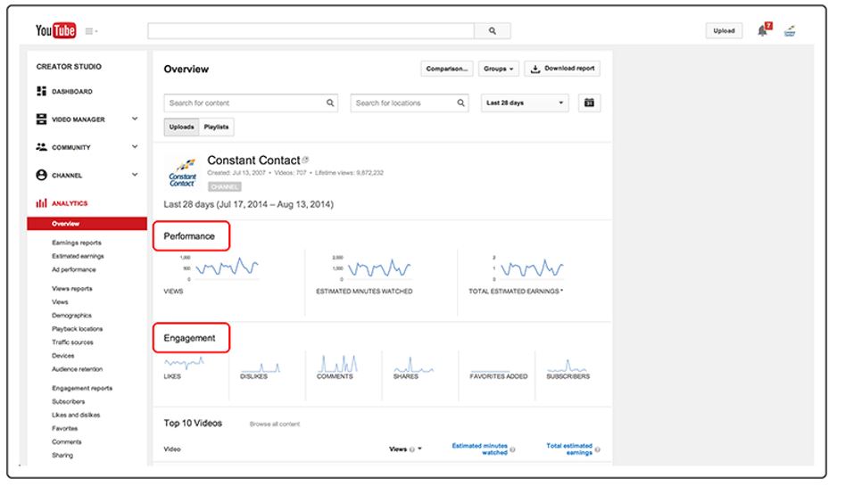Select Demographics in the sidebar
The width and height of the screenshot is (845, 486).
(x=71, y=316)
